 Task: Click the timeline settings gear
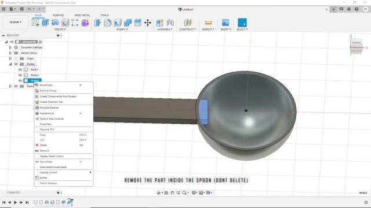click(366, 202)
